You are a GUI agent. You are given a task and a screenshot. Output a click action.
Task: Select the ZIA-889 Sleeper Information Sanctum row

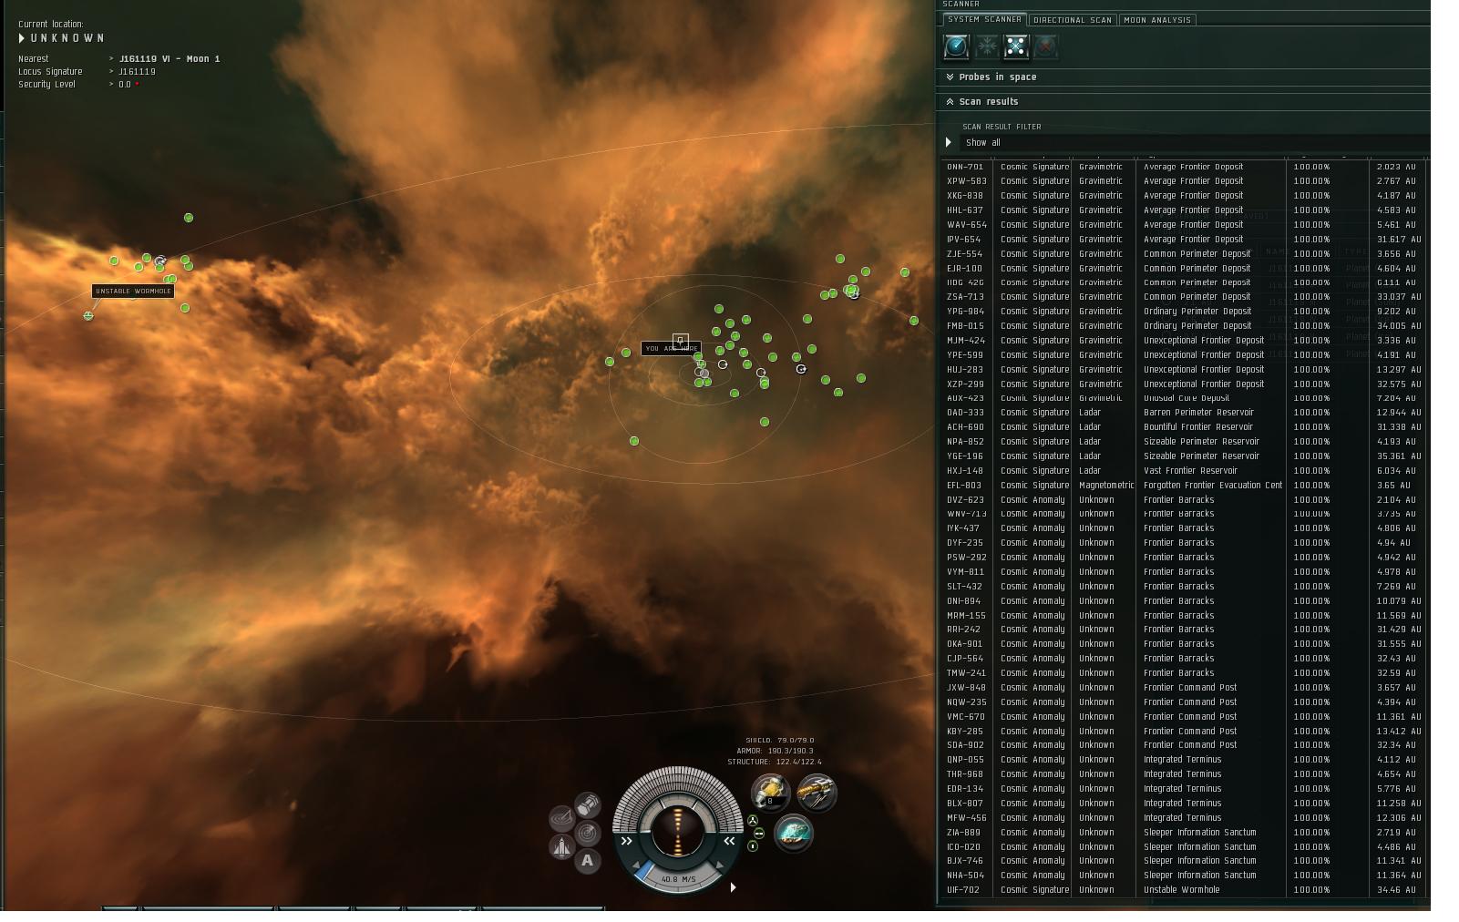pos(1183,833)
